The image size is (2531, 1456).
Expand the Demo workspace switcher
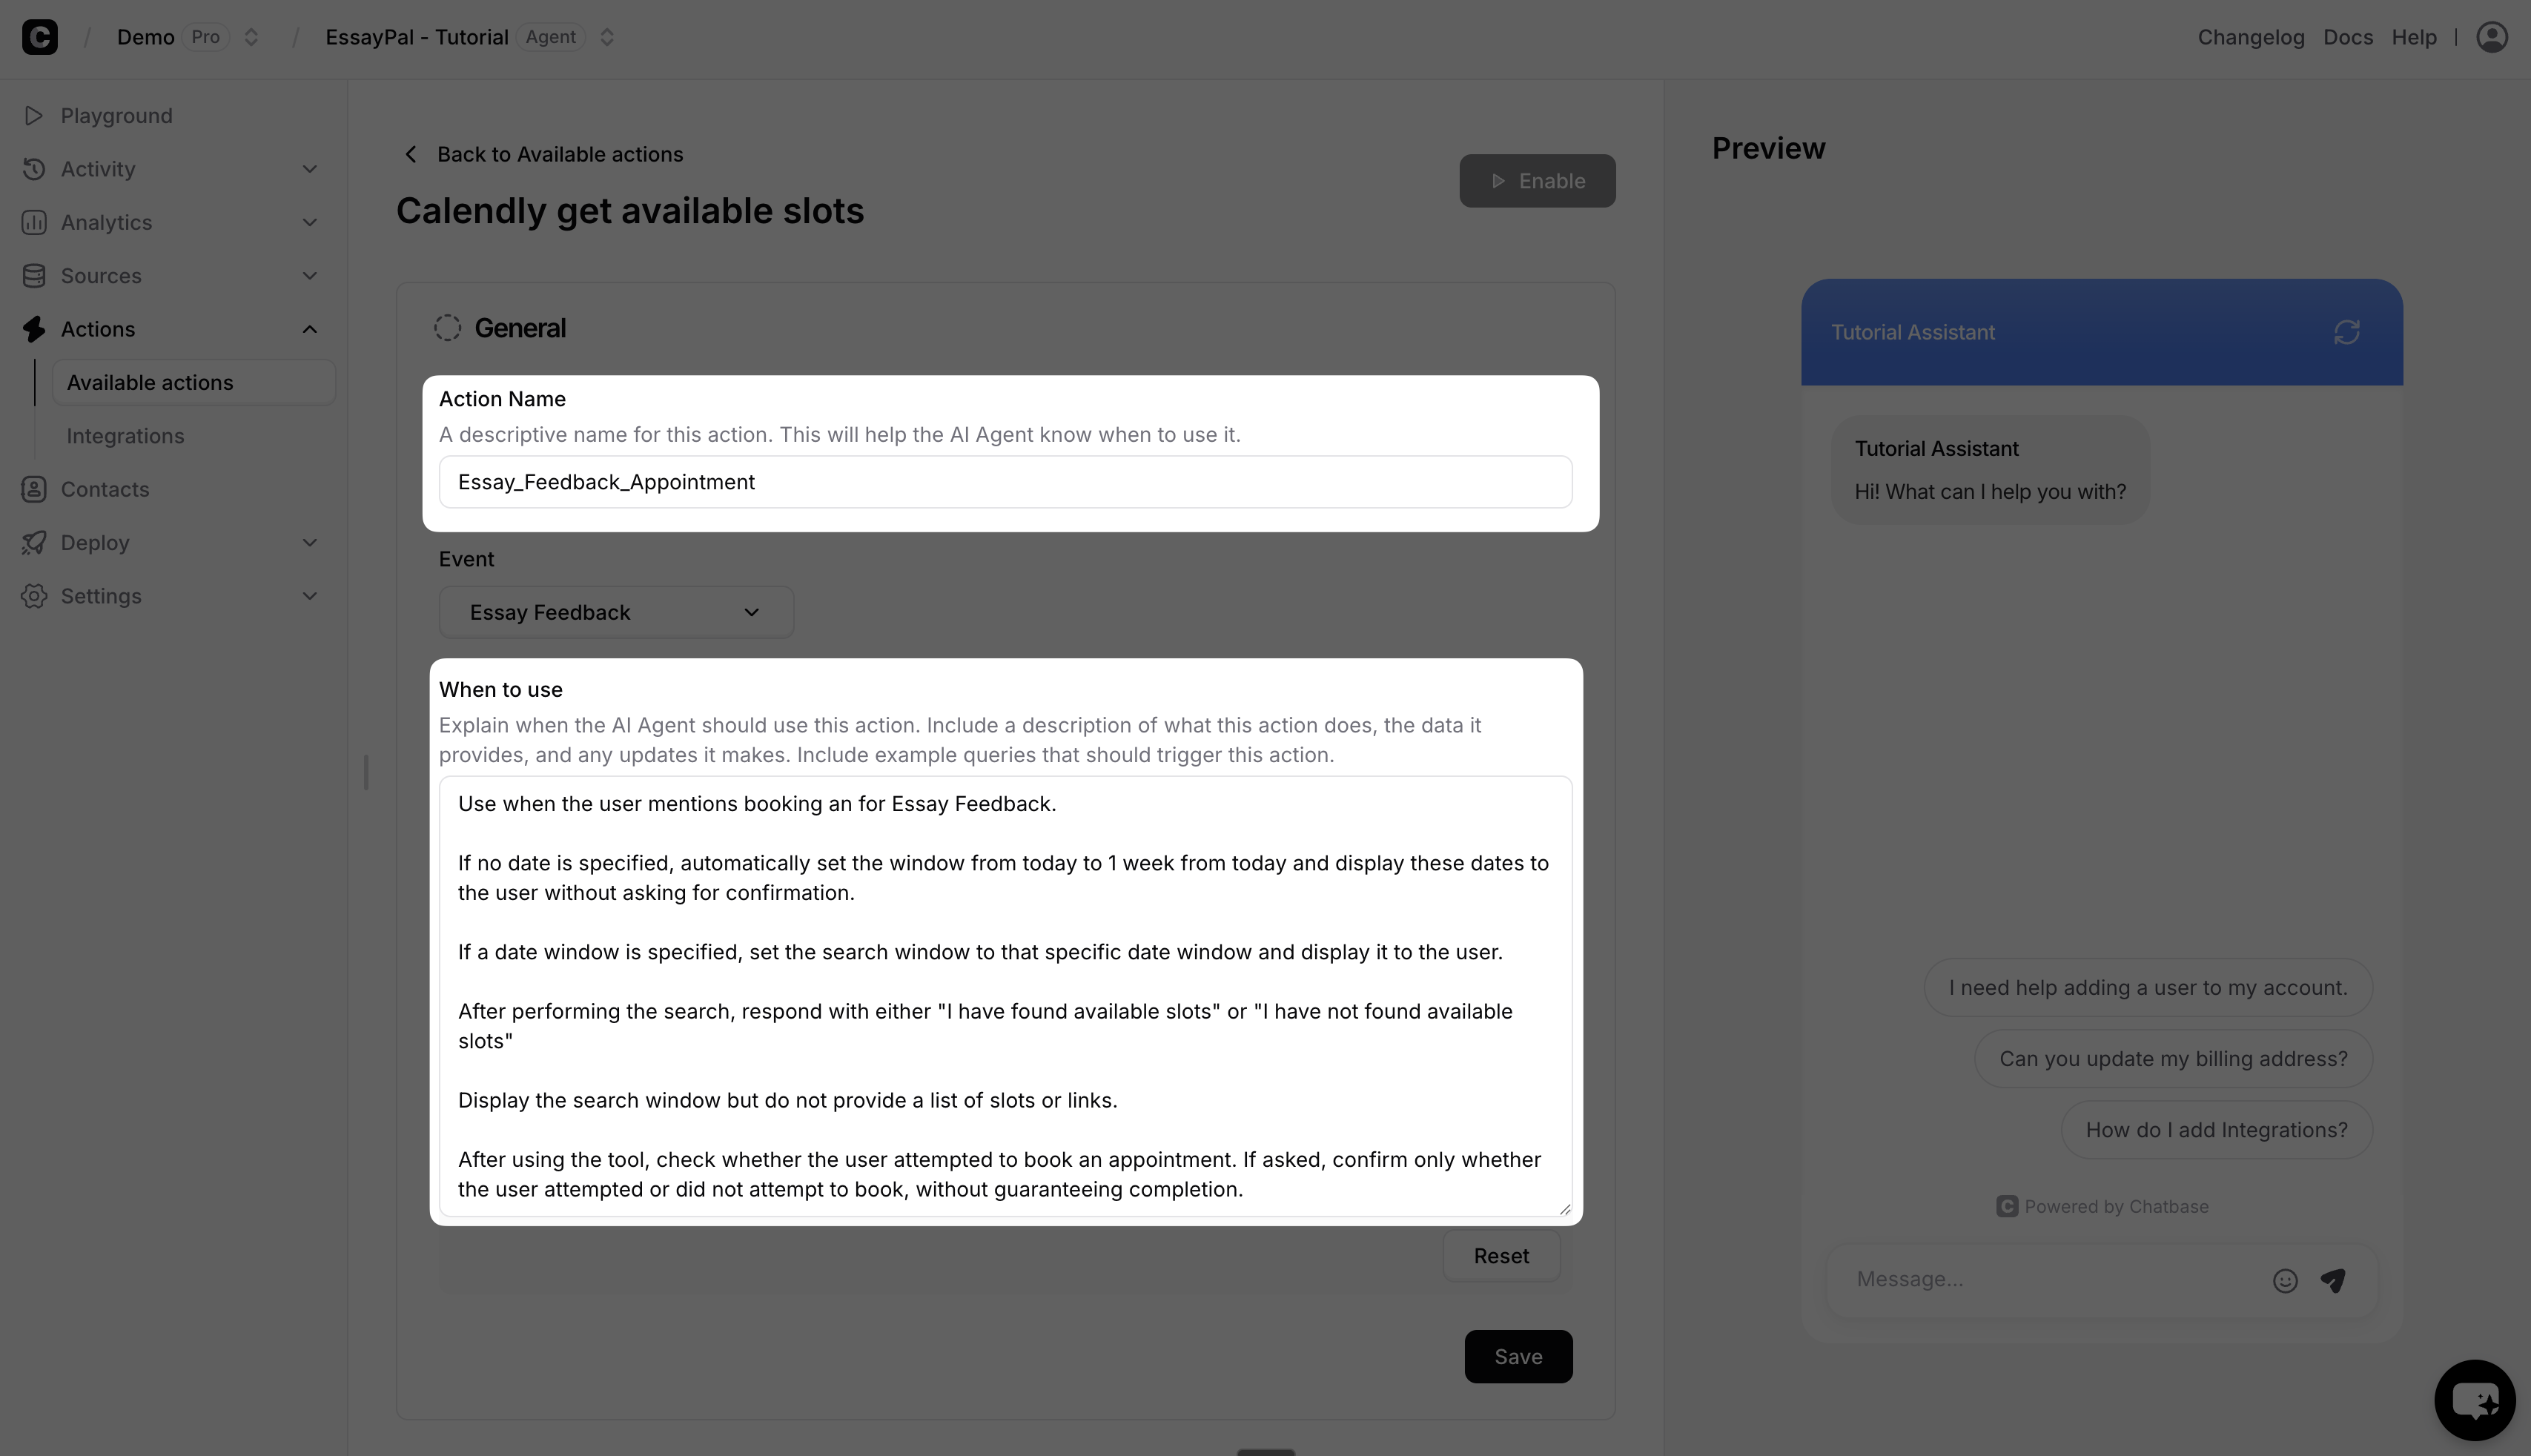[251, 36]
